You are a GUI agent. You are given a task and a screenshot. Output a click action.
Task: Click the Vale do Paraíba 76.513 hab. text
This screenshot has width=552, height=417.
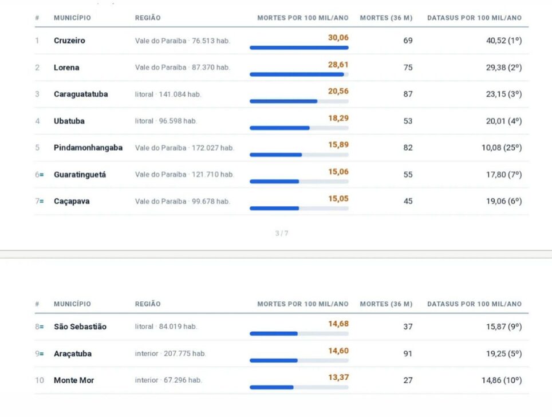[x=182, y=41]
